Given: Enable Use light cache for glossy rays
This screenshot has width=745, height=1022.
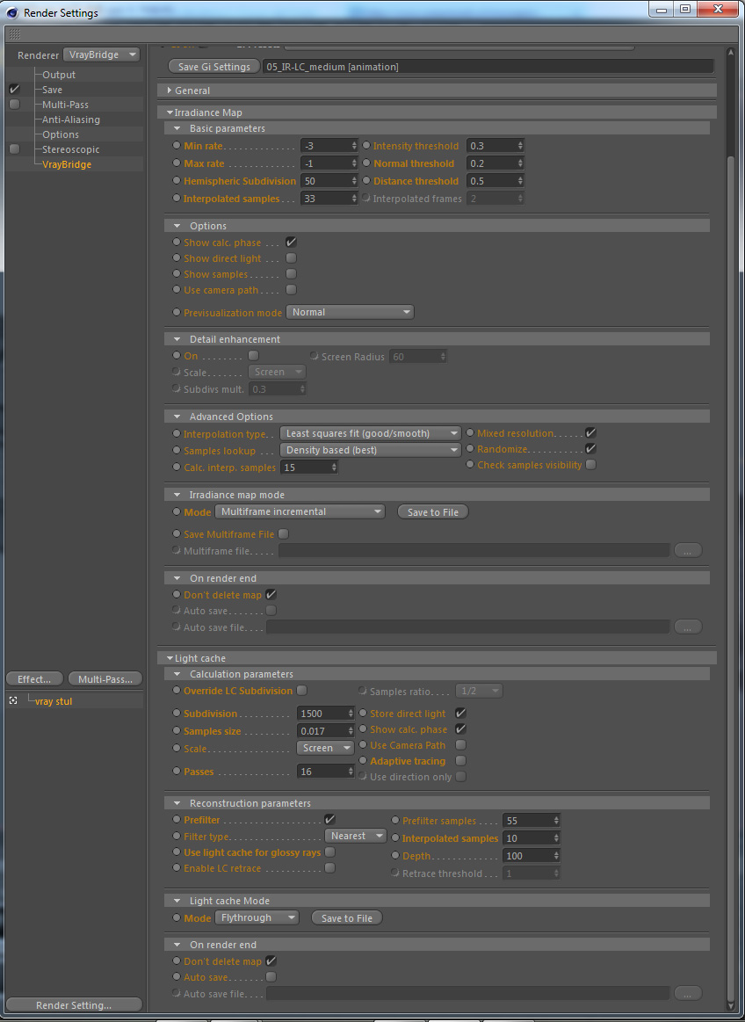Looking at the screenshot, I should pos(329,852).
